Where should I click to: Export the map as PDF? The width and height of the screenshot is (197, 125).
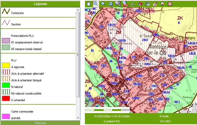tap(170, 4)
